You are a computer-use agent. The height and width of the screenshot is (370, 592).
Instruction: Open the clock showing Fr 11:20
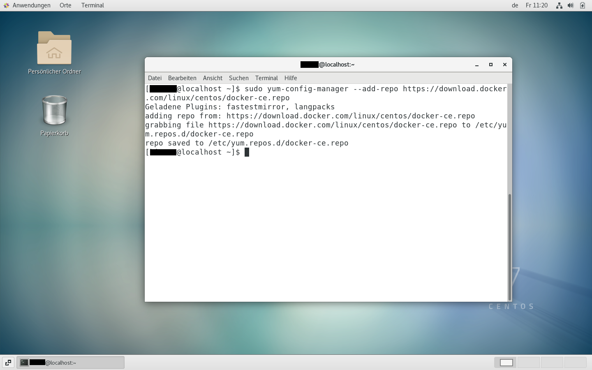coord(536,5)
